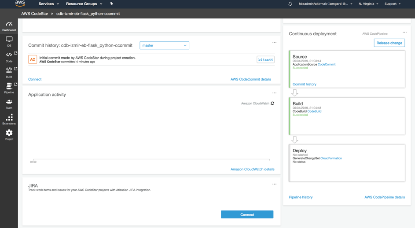Click the AWS CodeStar breadcrumb

coord(35,14)
